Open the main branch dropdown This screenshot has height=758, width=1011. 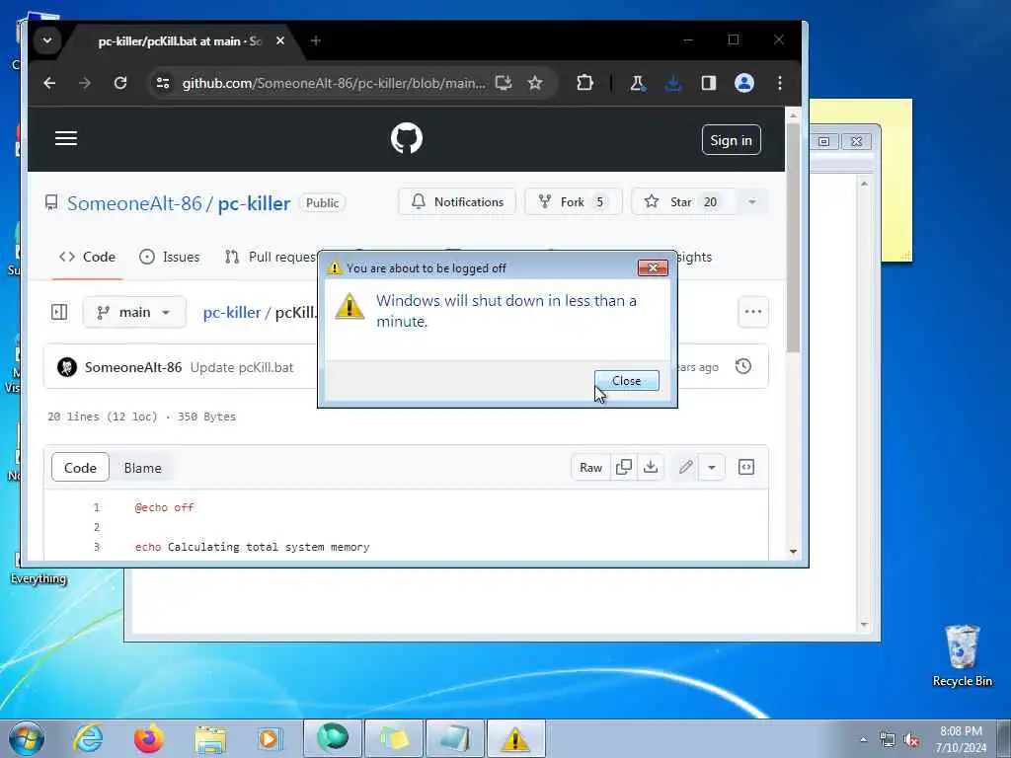tap(134, 312)
